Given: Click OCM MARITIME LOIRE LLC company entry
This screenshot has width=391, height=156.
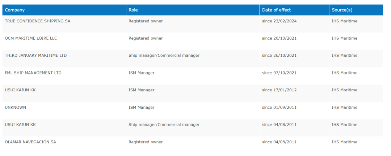Looking at the screenshot, I should (x=31, y=38).
